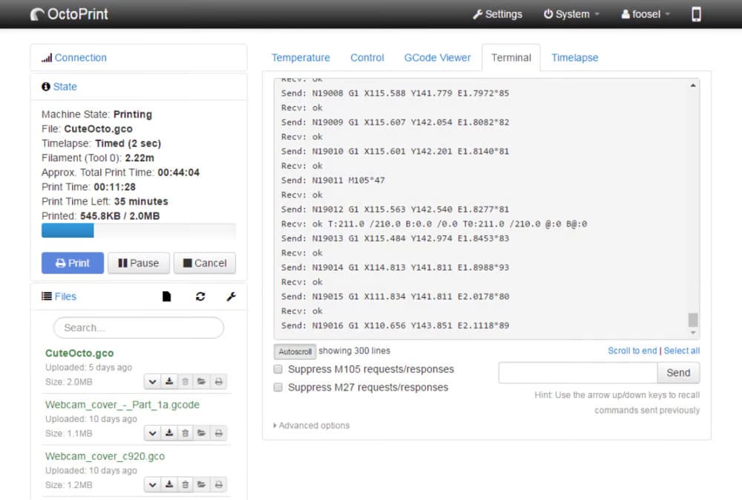This screenshot has width=742, height=500.
Task: Toggle the Autoscroll button
Action: [295, 351]
